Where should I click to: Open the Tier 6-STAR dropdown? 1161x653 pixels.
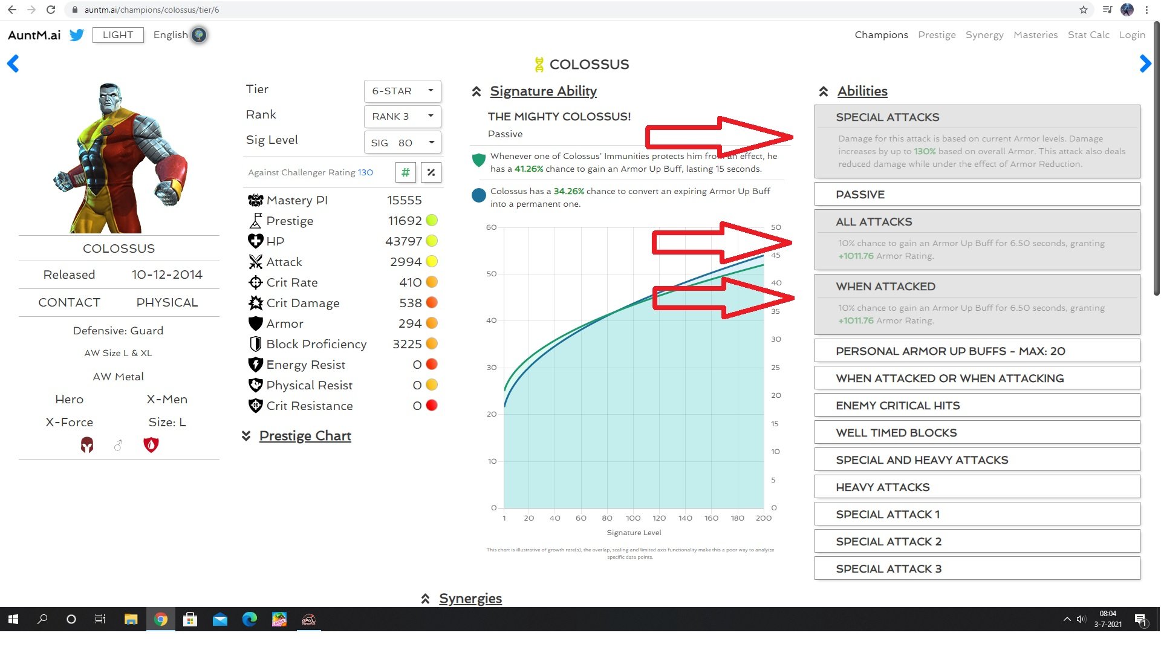[402, 91]
